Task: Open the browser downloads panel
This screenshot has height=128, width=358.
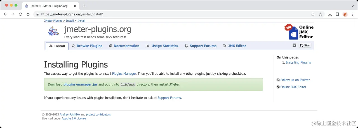Action: pyautogui.click(x=330, y=14)
